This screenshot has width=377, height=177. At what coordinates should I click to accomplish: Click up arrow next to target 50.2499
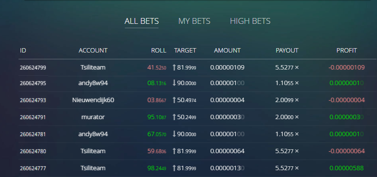coord(174,117)
